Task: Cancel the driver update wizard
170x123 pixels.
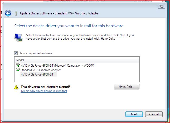Action: 154,114
